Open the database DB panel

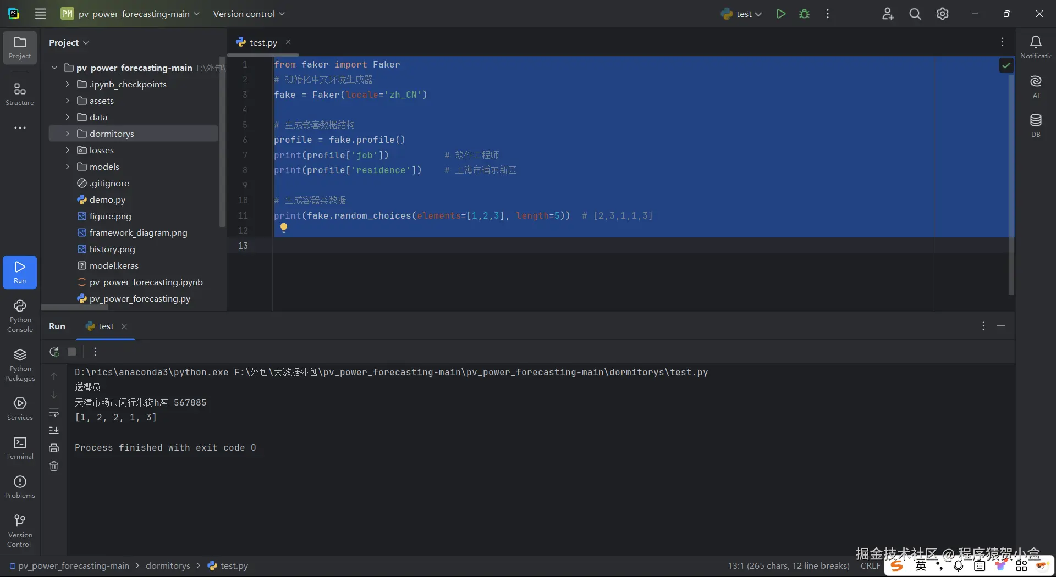click(x=1036, y=125)
